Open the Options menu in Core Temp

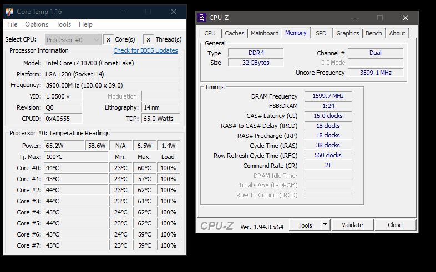[x=37, y=24]
